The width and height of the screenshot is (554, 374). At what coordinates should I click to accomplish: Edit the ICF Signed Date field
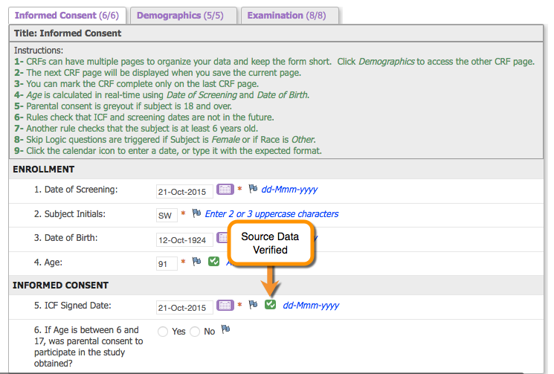click(x=184, y=307)
